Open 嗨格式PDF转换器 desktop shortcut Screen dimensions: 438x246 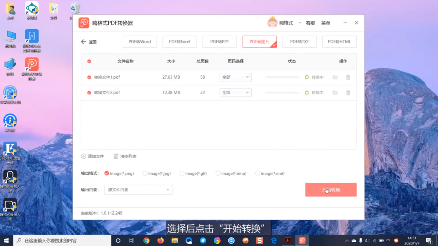[32, 68]
